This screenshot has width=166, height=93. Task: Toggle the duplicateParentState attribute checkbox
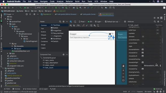[x=143, y=75]
